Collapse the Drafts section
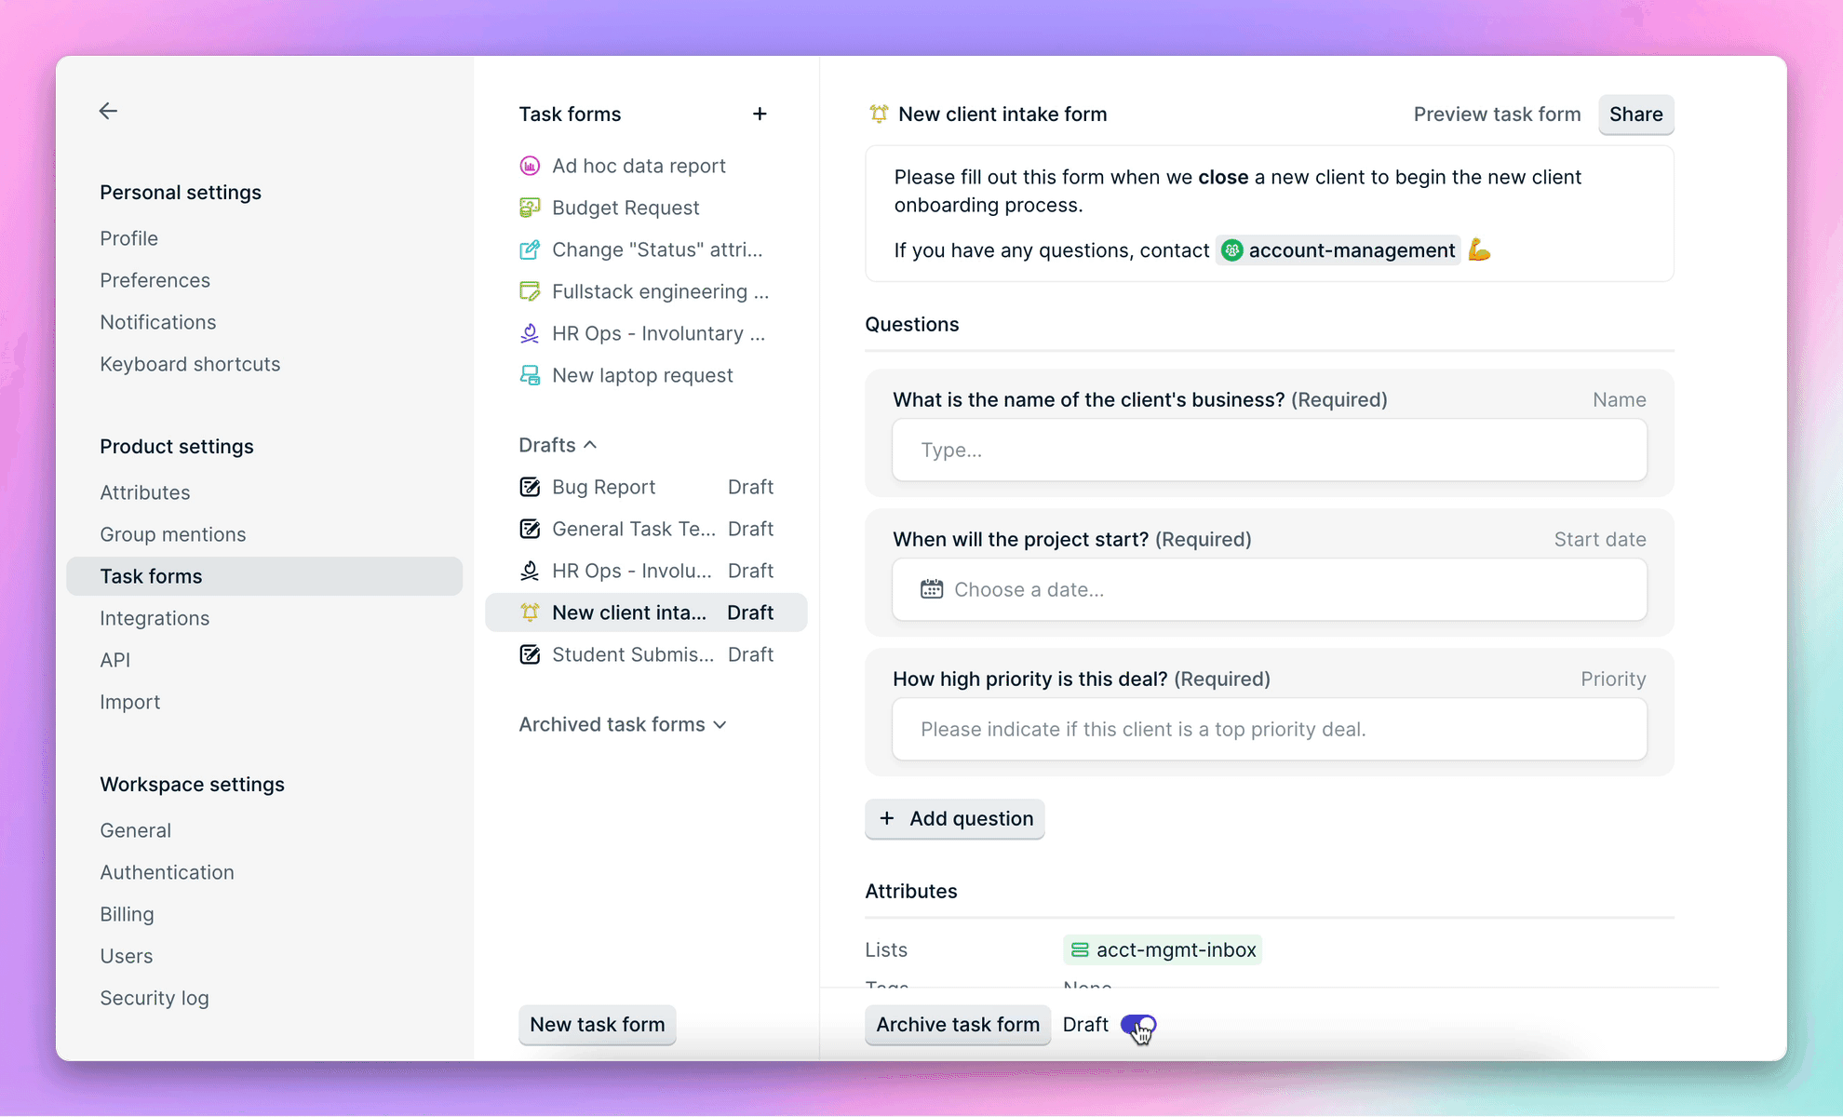This screenshot has width=1843, height=1117. pyautogui.click(x=558, y=445)
